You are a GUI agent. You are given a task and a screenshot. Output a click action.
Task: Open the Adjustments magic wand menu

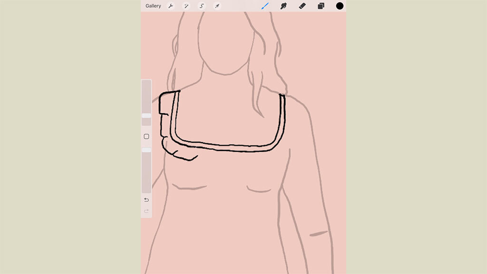(x=186, y=6)
